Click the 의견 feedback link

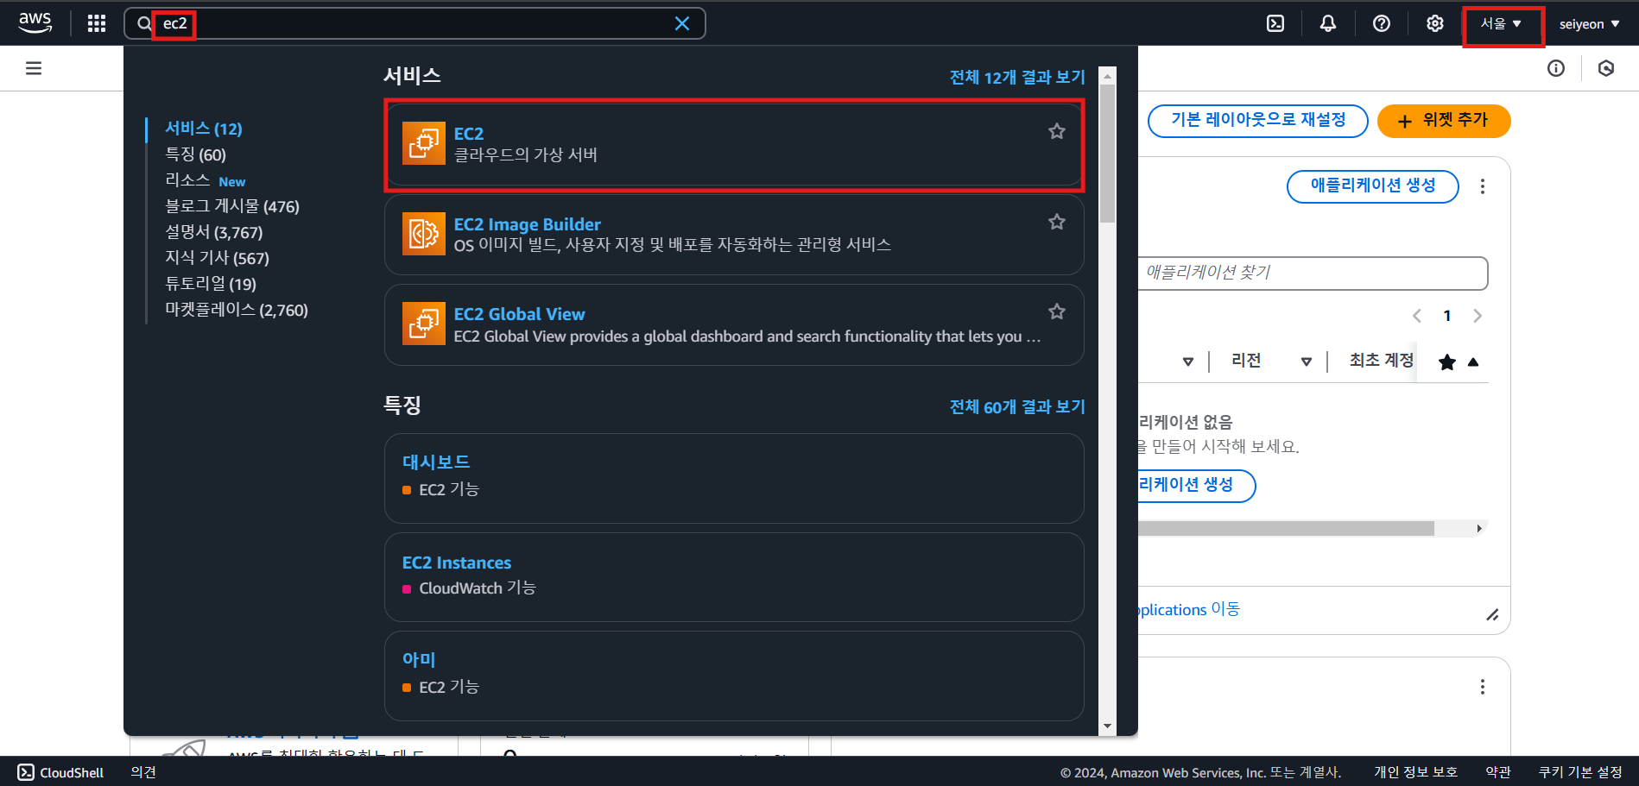click(143, 772)
